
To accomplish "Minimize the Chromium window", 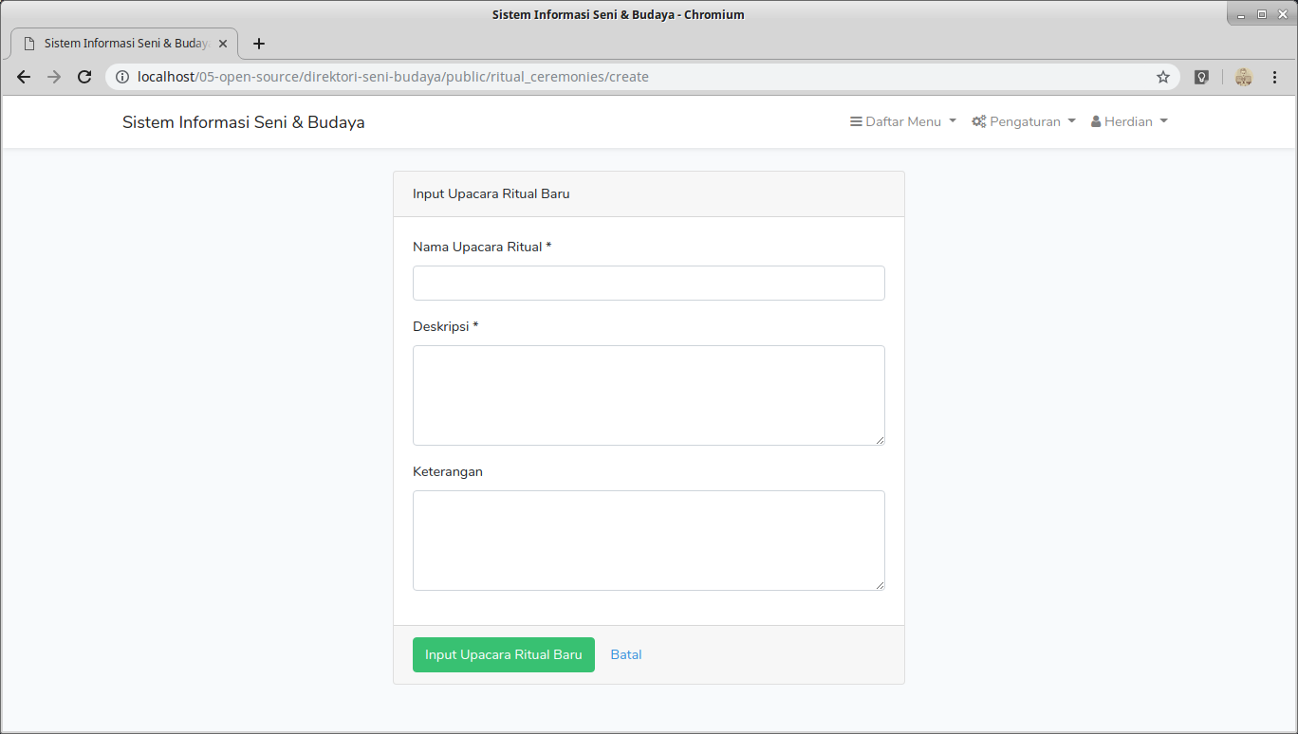I will click(x=1242, y=14).
